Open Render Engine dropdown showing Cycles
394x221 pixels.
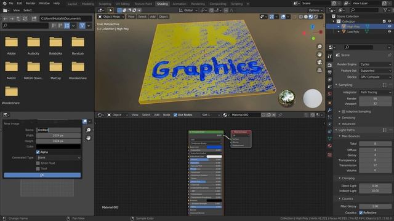(x=376, y=64)
